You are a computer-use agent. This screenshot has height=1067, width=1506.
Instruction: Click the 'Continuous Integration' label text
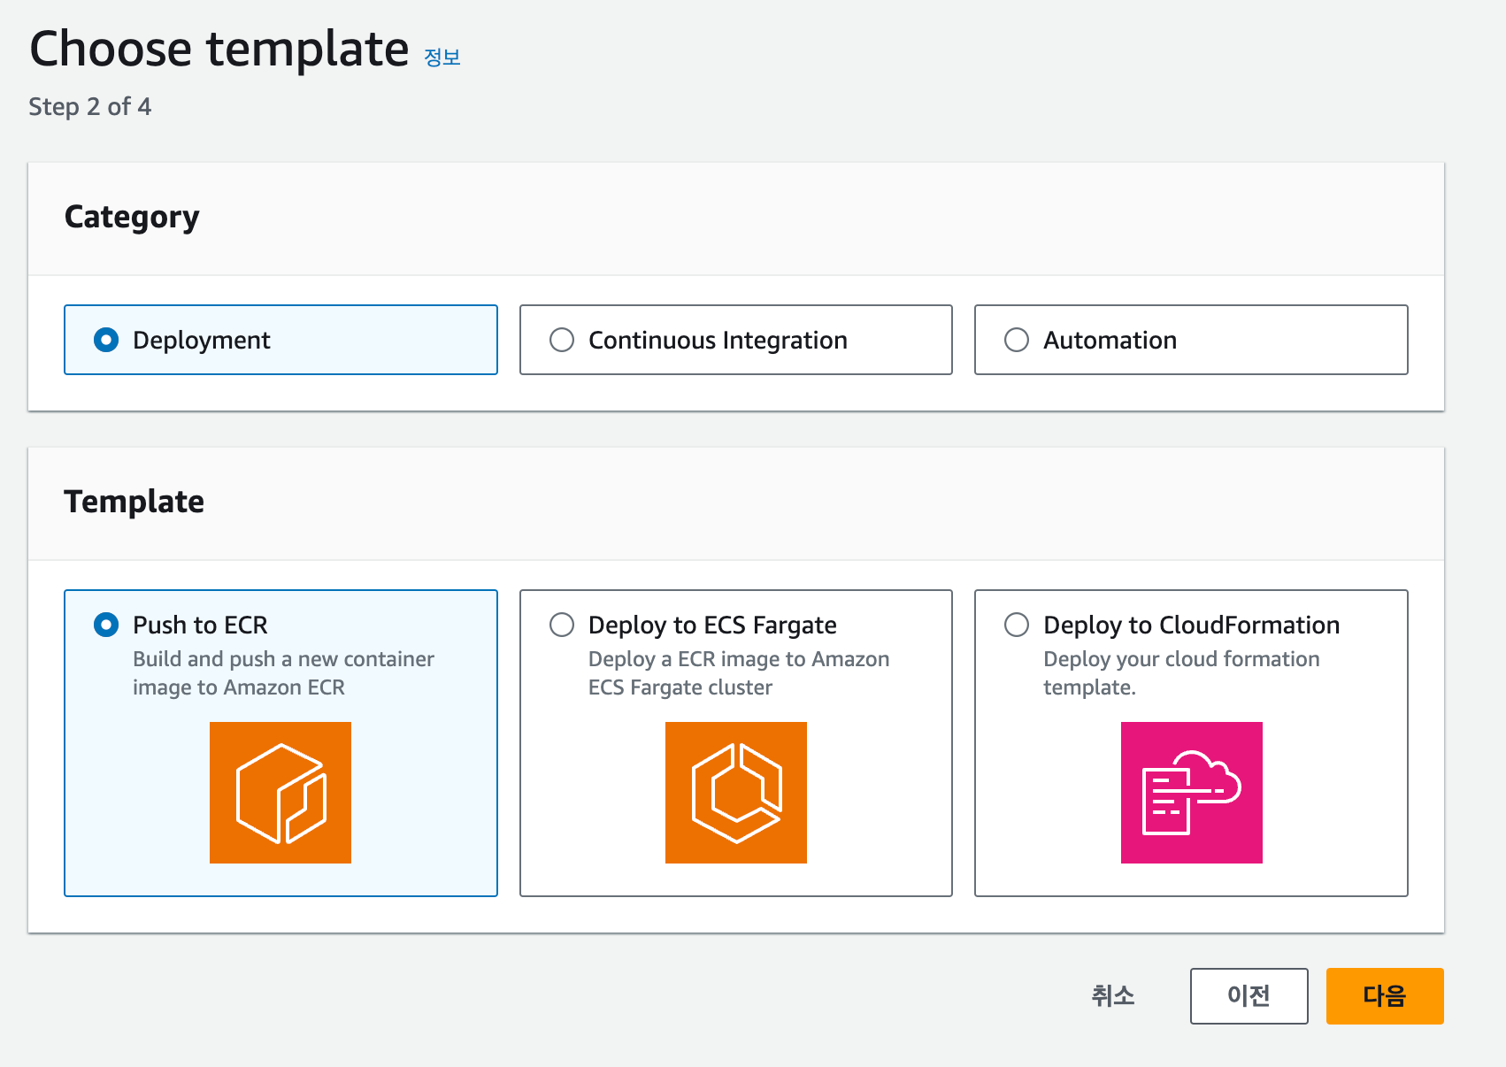tap(718, 341)
